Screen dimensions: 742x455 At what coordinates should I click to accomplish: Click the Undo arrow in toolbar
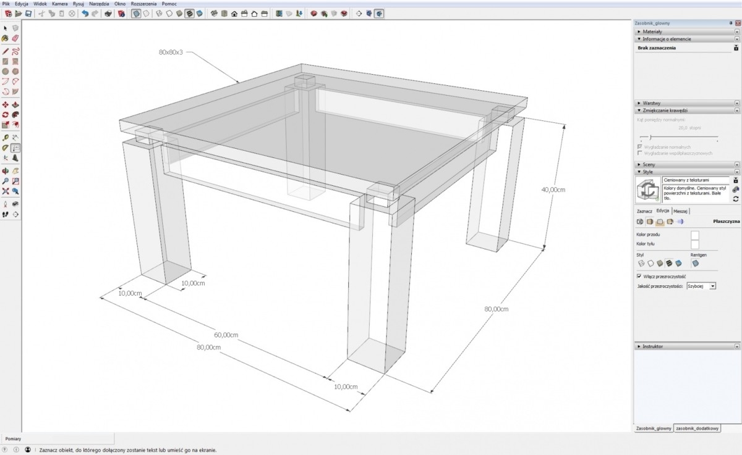point(85,13)
